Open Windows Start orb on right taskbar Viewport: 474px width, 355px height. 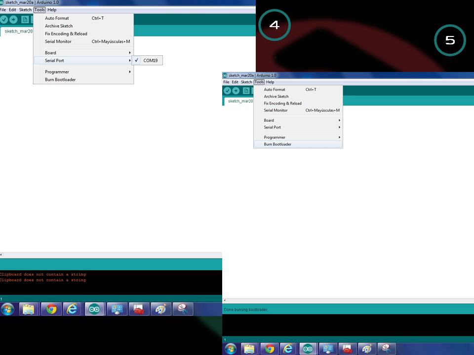pos(231,349)
